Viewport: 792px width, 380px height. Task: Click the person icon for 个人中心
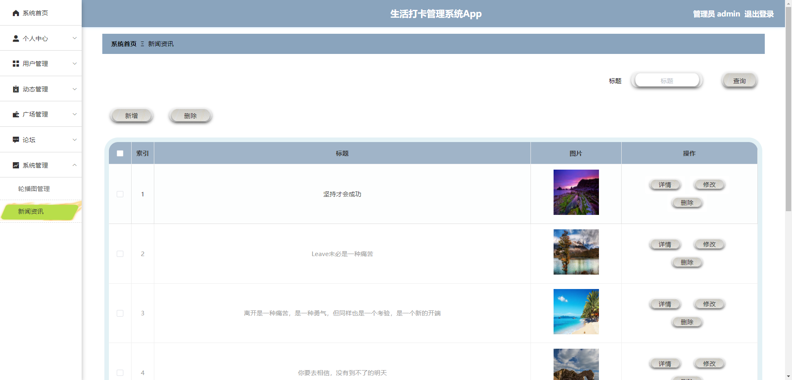click(16, 38)
